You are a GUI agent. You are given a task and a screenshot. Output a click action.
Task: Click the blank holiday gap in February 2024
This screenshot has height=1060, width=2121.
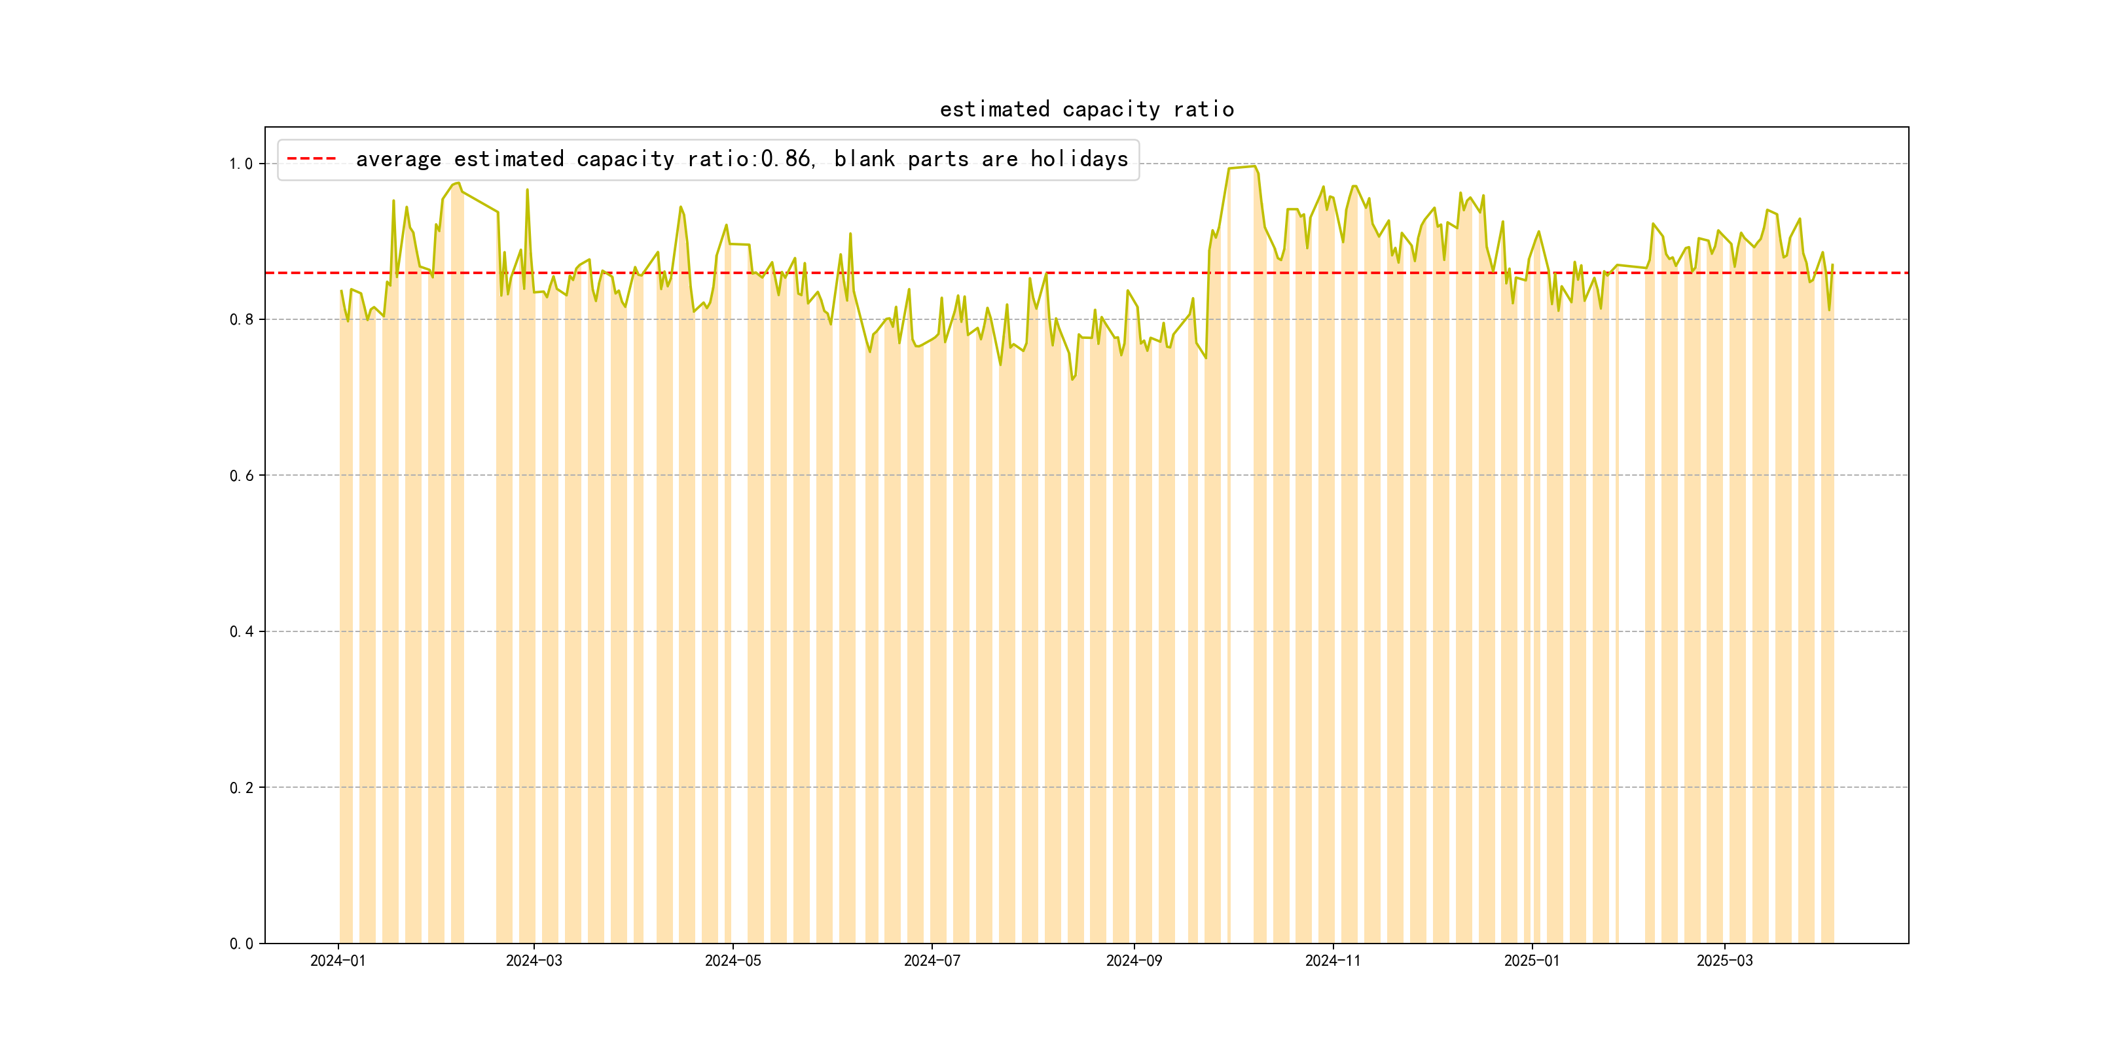point(480,576)
